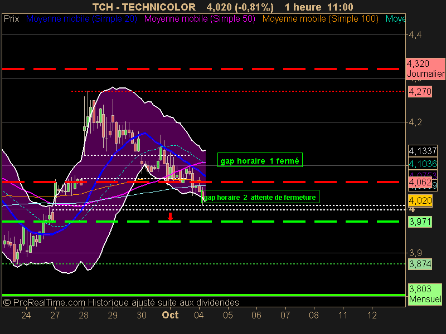Click date 28 on time axis
This screenshot has height=334, width=446.
pos(84,315)
